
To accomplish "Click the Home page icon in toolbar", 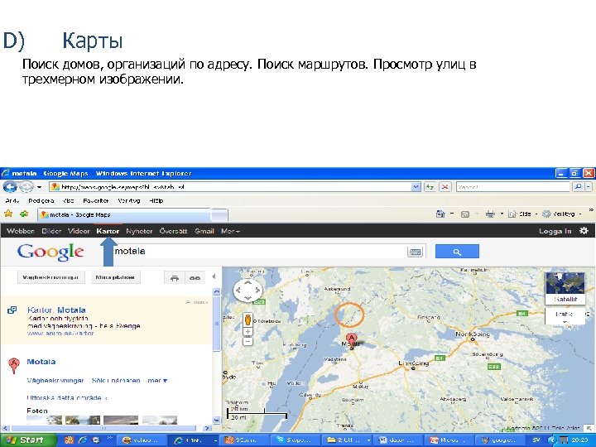I will 440,214.
